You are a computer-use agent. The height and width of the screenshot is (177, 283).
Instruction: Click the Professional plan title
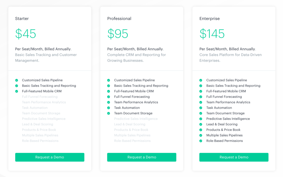119,18
